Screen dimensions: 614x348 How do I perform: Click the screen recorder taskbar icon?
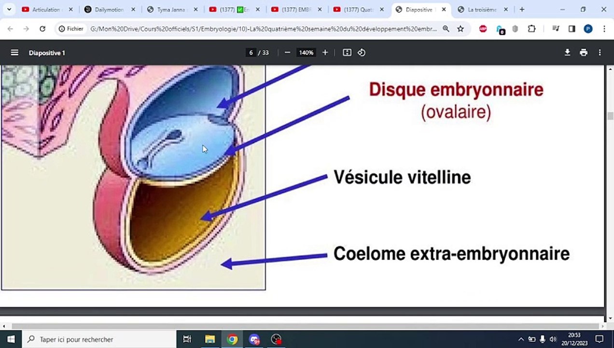[276, 339]
